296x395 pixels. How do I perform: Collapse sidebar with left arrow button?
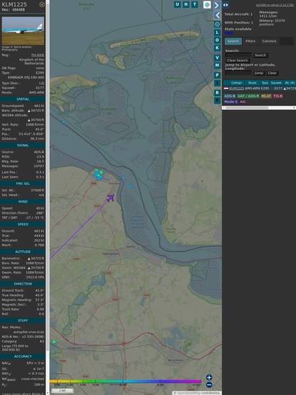[217, 16]
